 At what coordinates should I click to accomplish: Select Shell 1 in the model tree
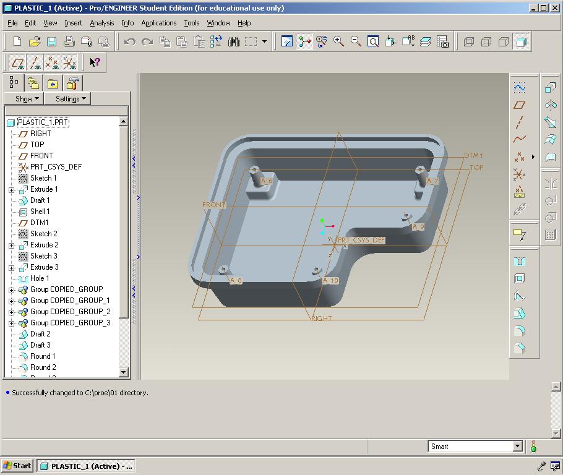point(40,212)
